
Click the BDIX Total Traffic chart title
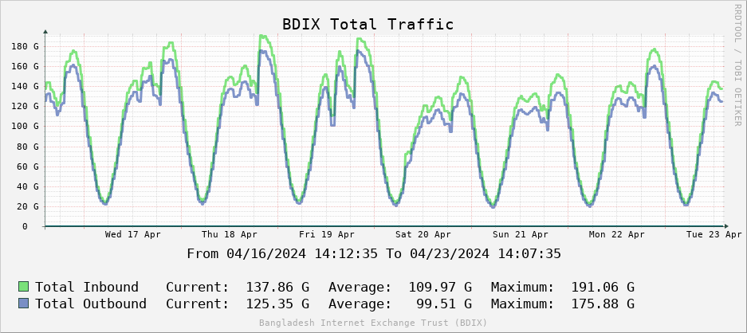click(368, 25)
